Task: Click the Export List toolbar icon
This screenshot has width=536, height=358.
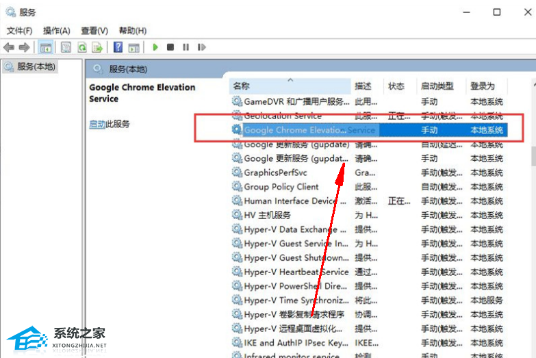Action: pyautogui.click(x=97, y=47)
